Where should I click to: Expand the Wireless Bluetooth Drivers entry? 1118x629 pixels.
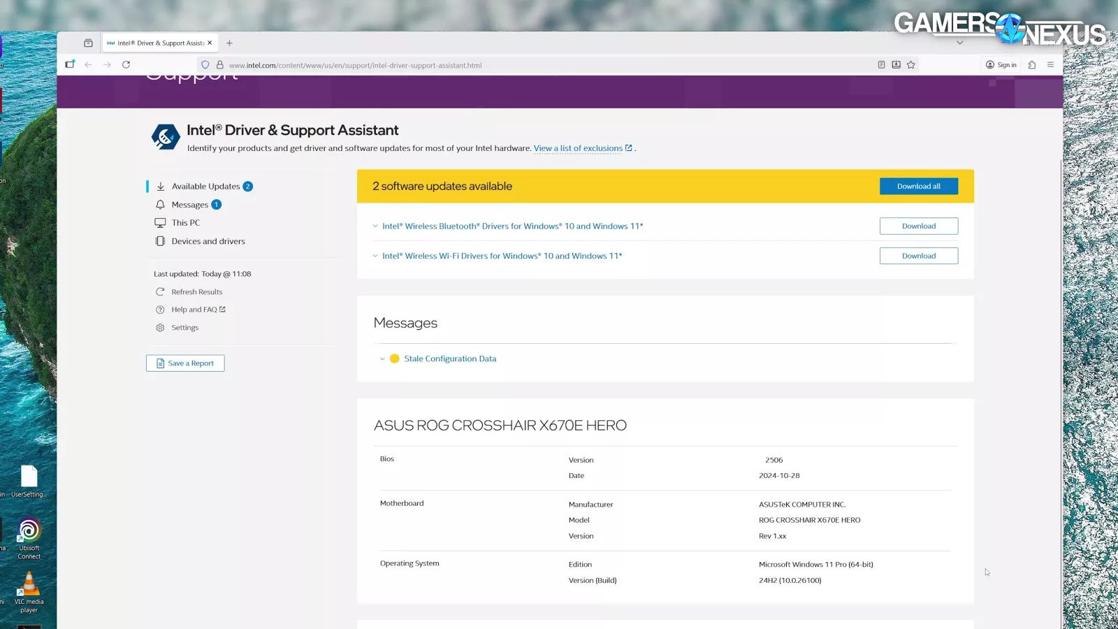pos(375,226)
